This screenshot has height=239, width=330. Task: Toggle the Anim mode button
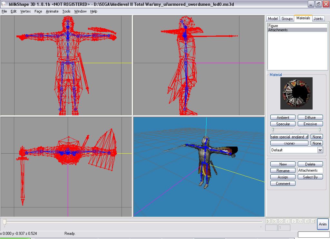point(323,224)
